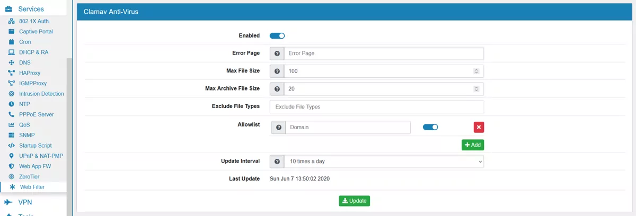Remove allowlist entry with red X button
This screenshot has height=216, width=636.
(479, 127)
